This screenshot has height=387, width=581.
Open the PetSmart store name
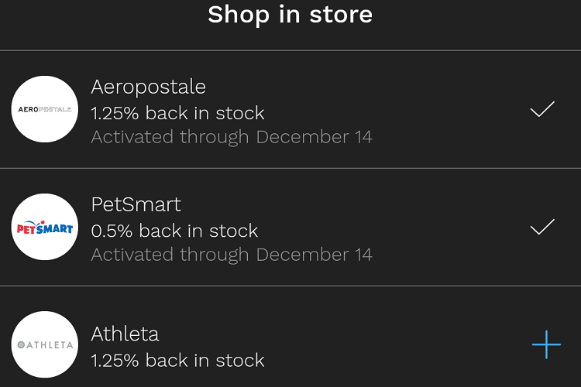[136, 204]
